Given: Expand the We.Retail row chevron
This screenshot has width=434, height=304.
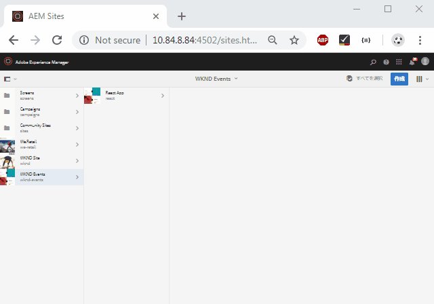Looking at the screenshot, I should pyautogui.click(x=77, y=145).
